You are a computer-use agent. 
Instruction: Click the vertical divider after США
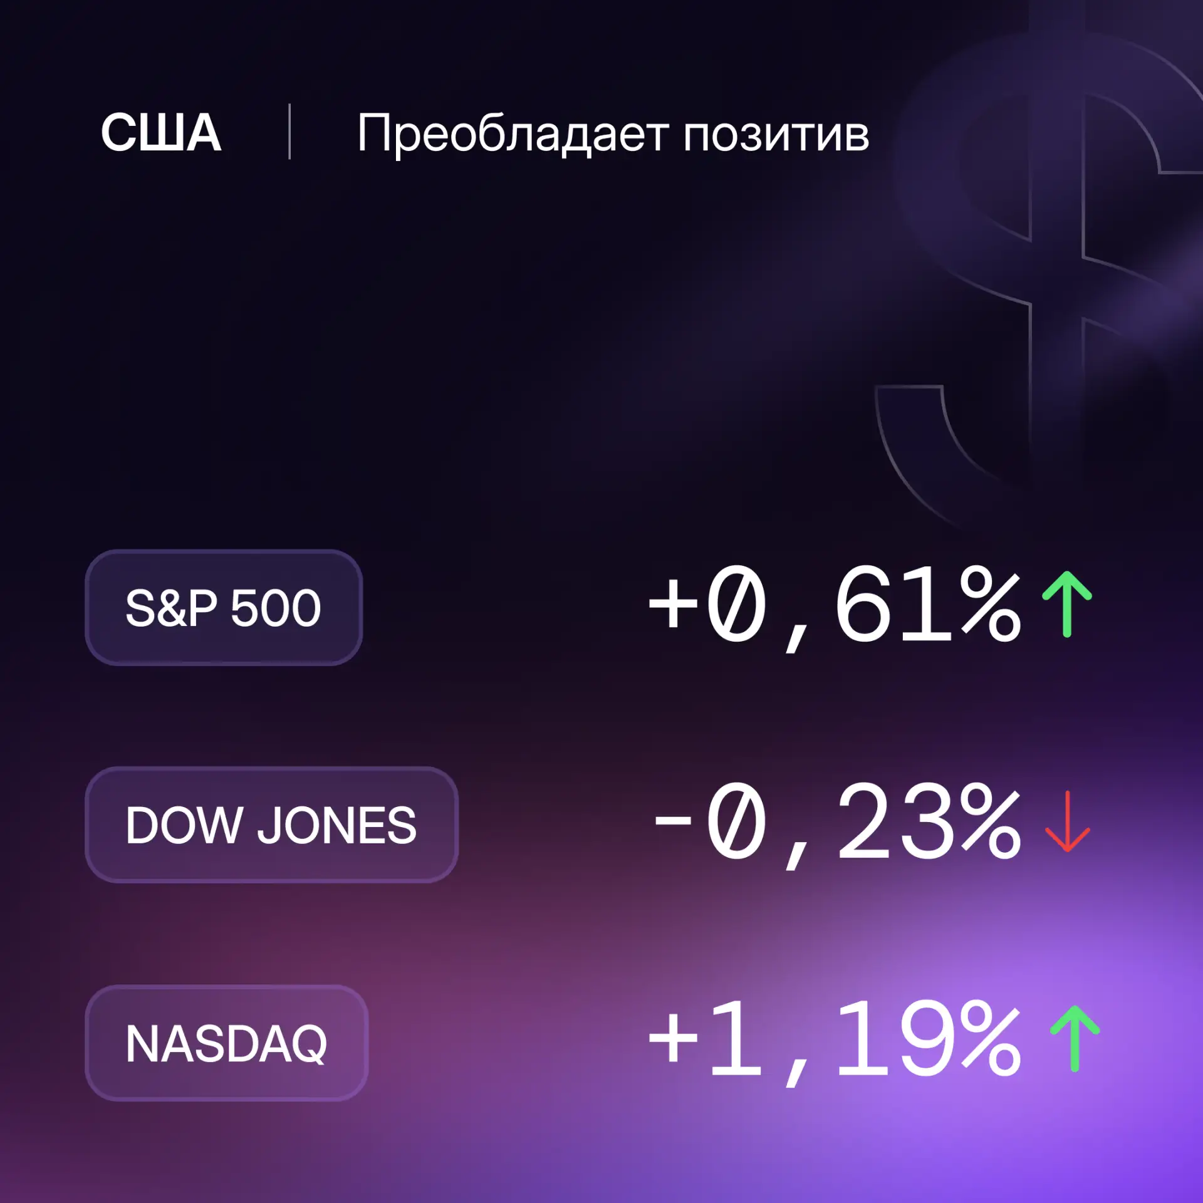click(x=289, y=132)
